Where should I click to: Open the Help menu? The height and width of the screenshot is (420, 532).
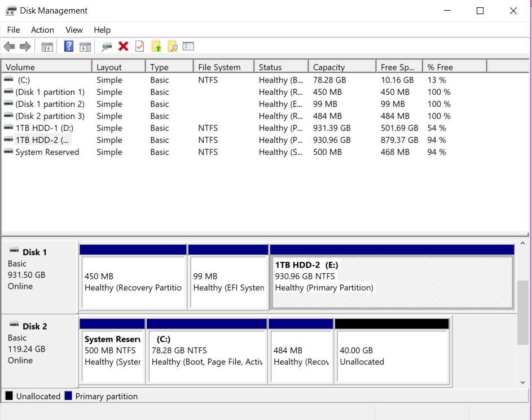[102, 30]
